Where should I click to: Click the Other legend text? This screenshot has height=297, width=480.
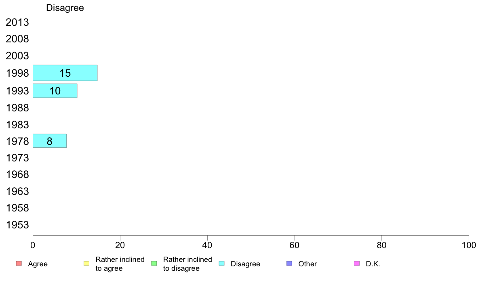[x=307, y=264]
